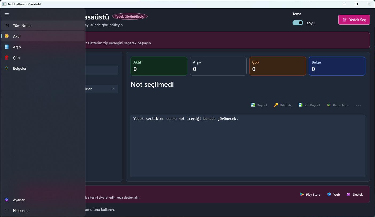
Task: Click the search field behind the sidebar
Action: [x=102, y=70]
